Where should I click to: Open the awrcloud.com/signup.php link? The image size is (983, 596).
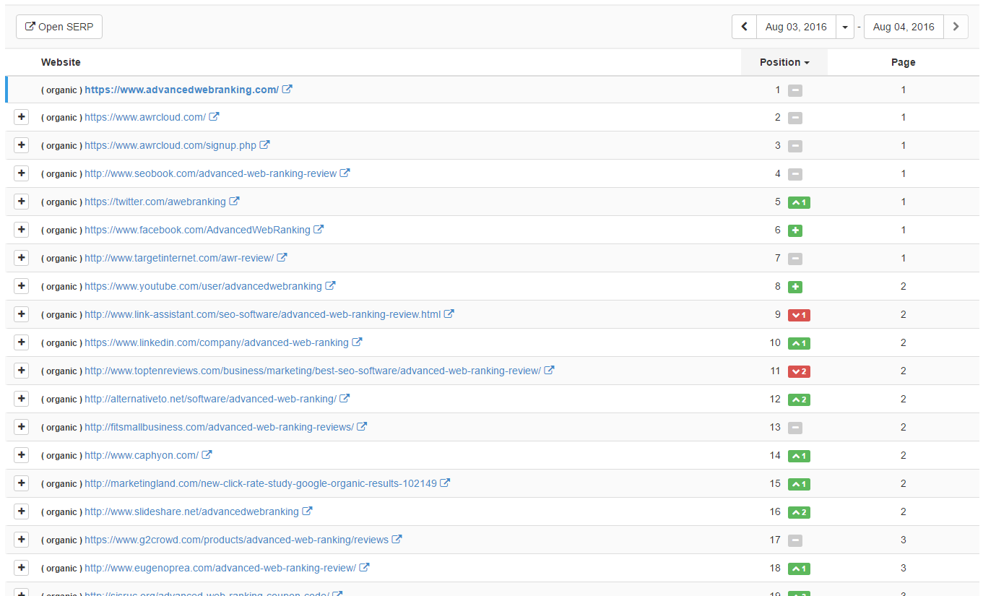[x=170, y=145]
